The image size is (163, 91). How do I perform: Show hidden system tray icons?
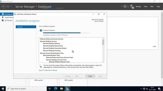pos(141,89)
